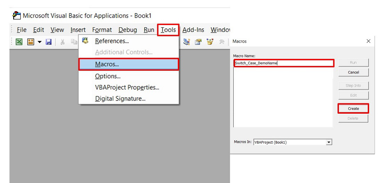
Task: Click the Create button
Action: 353,108
